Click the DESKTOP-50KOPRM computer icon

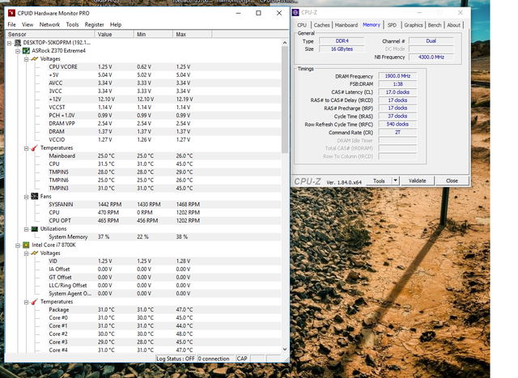18,43
